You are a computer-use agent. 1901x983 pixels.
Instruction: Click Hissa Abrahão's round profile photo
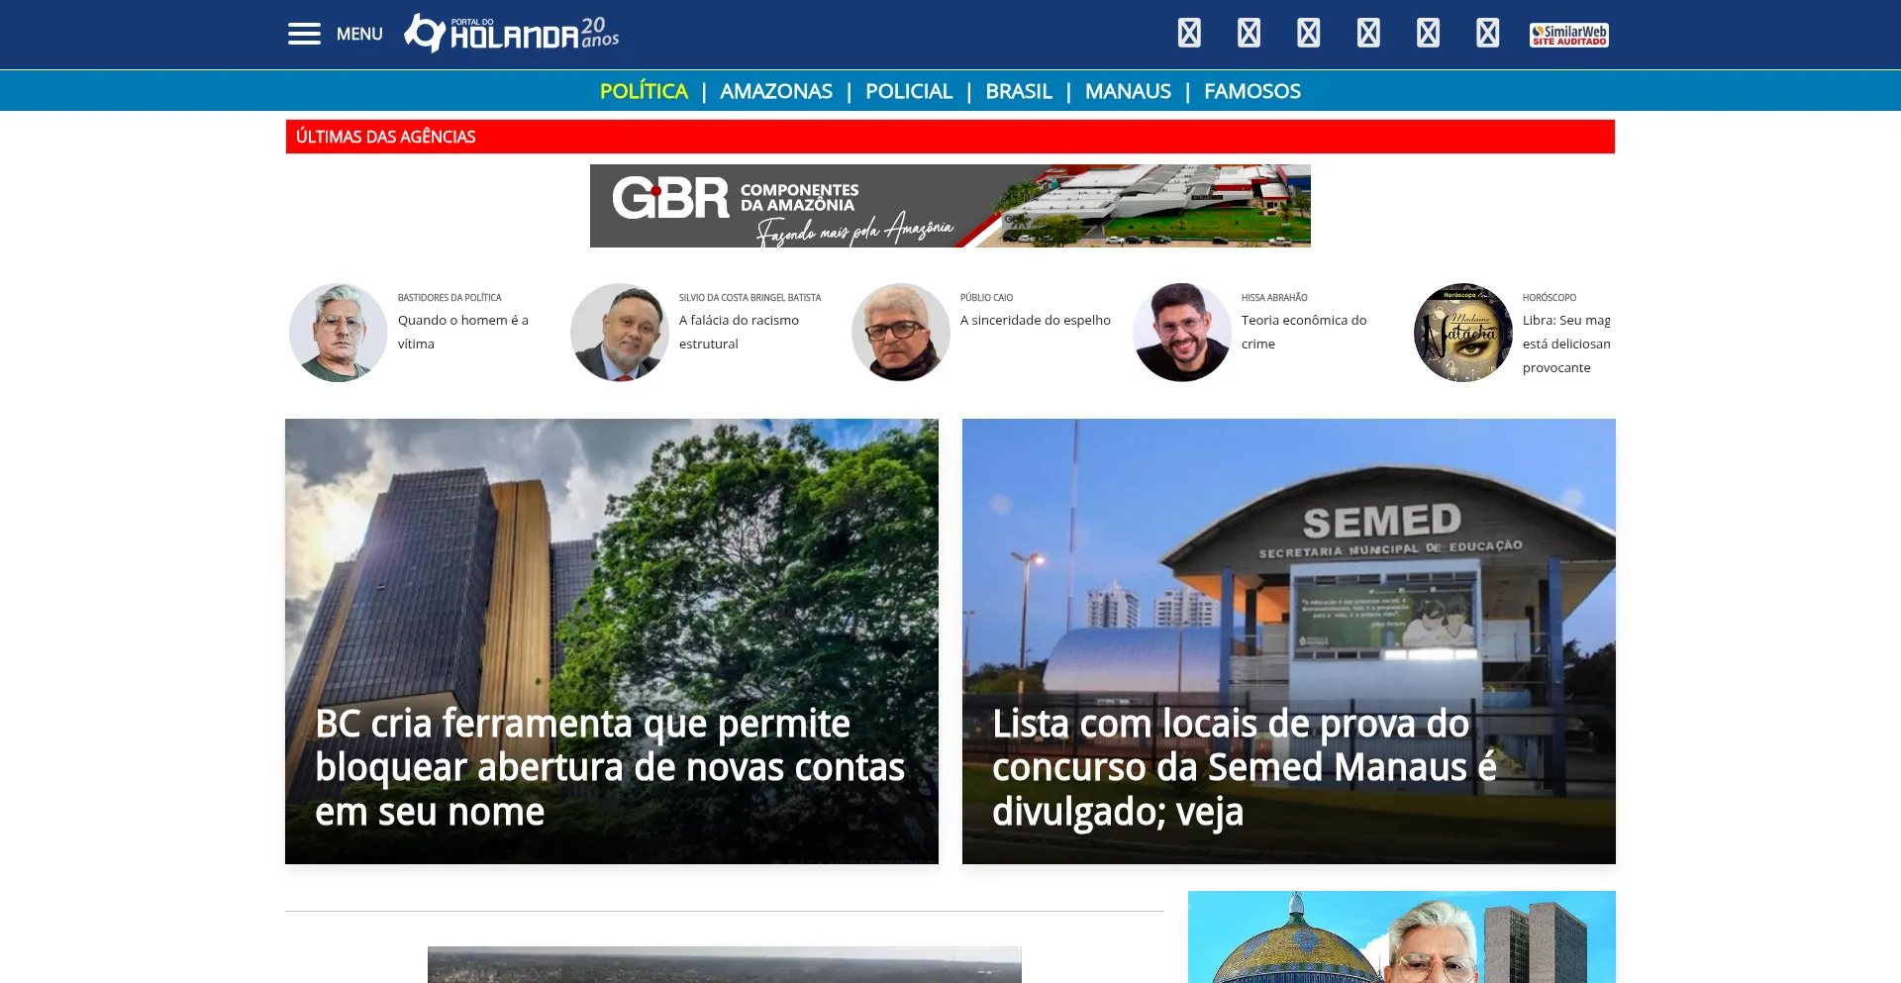1182,333
